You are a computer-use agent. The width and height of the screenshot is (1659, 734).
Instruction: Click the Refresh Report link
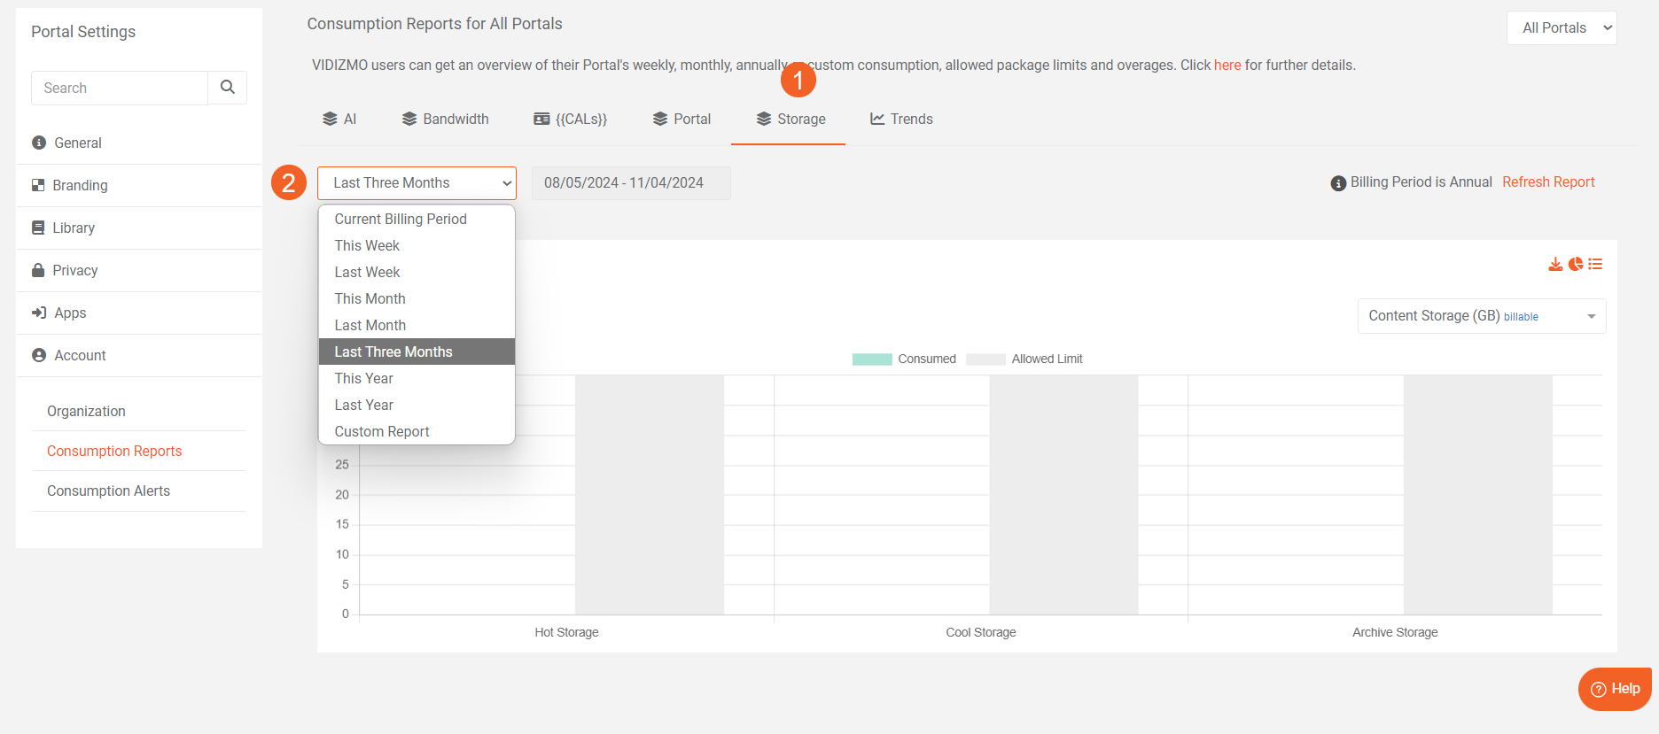click(1548, 182)
